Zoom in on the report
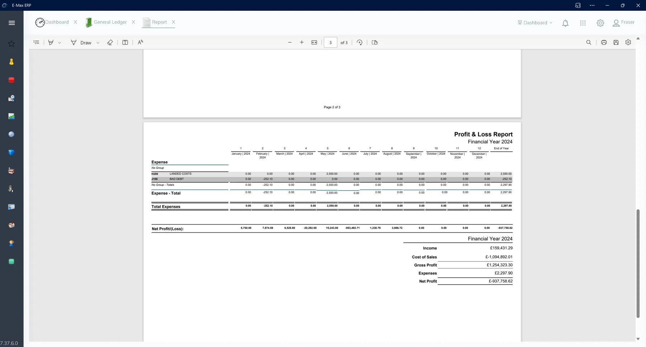This screenshot has width=646, height=347. (x=302, y=42)
